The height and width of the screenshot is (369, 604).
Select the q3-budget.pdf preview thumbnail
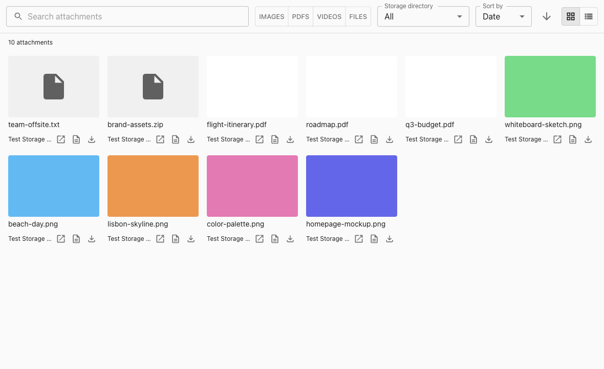point(451,87)
